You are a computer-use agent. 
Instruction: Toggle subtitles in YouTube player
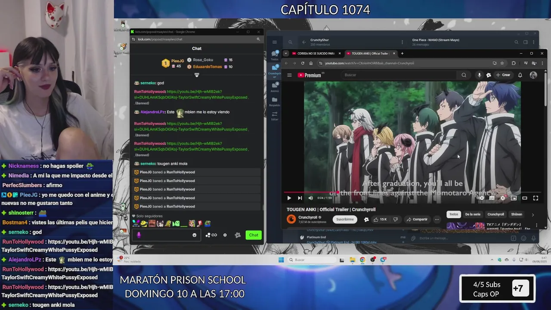492,198
